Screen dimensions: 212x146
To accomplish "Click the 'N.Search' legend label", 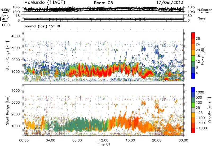I will click(x=205, y=10).
